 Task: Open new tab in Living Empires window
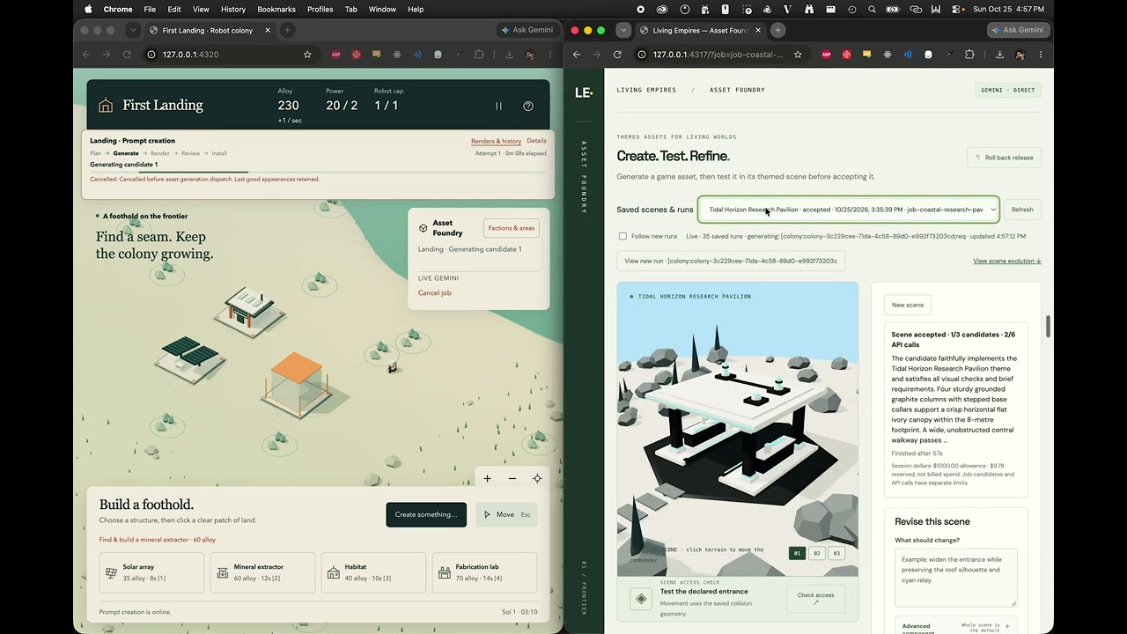point(777,30)
